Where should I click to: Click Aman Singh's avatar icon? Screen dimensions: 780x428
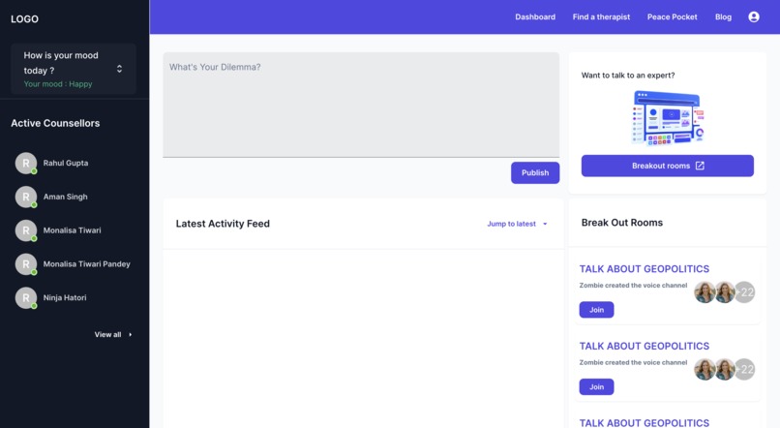point(26,198)
